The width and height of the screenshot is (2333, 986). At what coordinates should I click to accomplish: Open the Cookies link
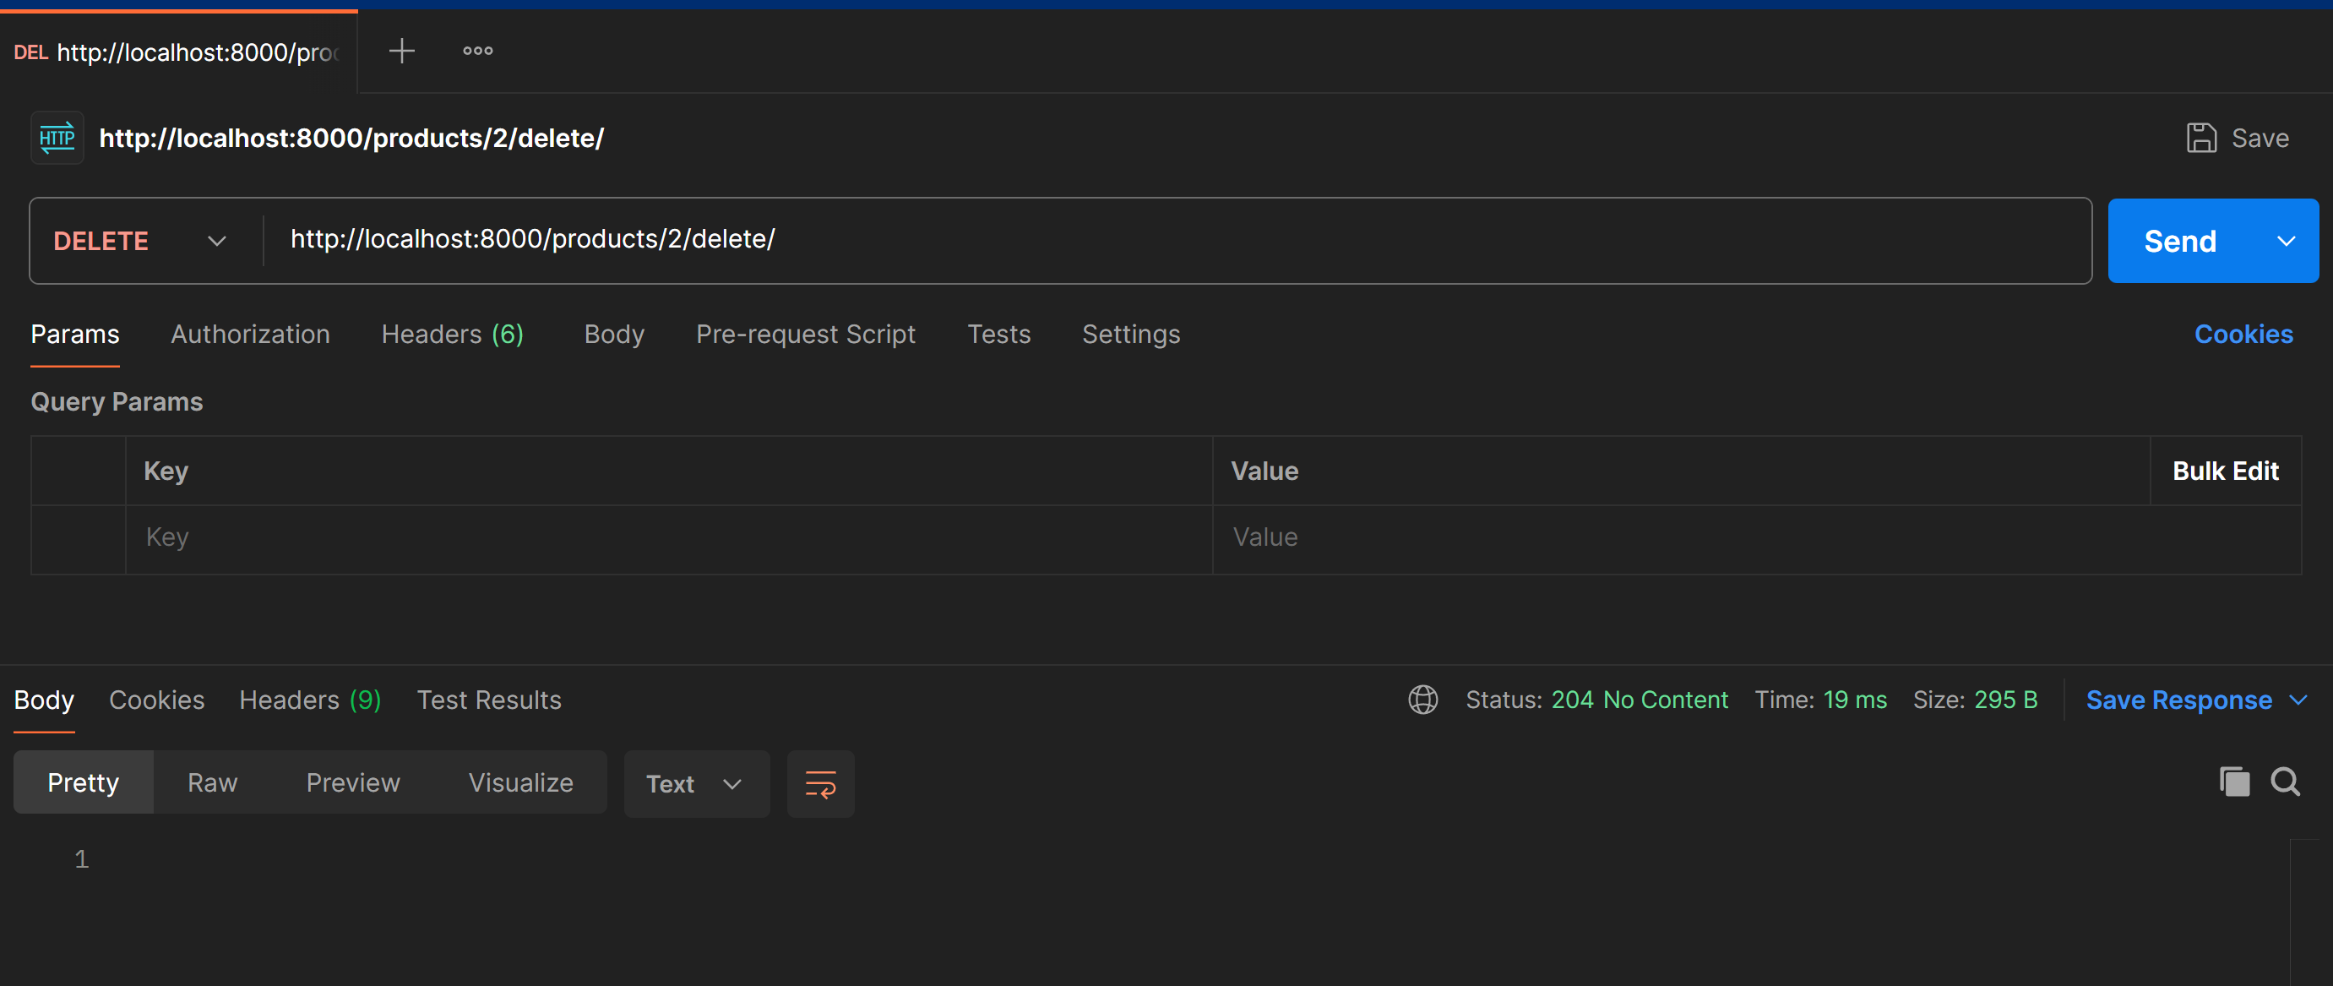tap(2243, 335)
